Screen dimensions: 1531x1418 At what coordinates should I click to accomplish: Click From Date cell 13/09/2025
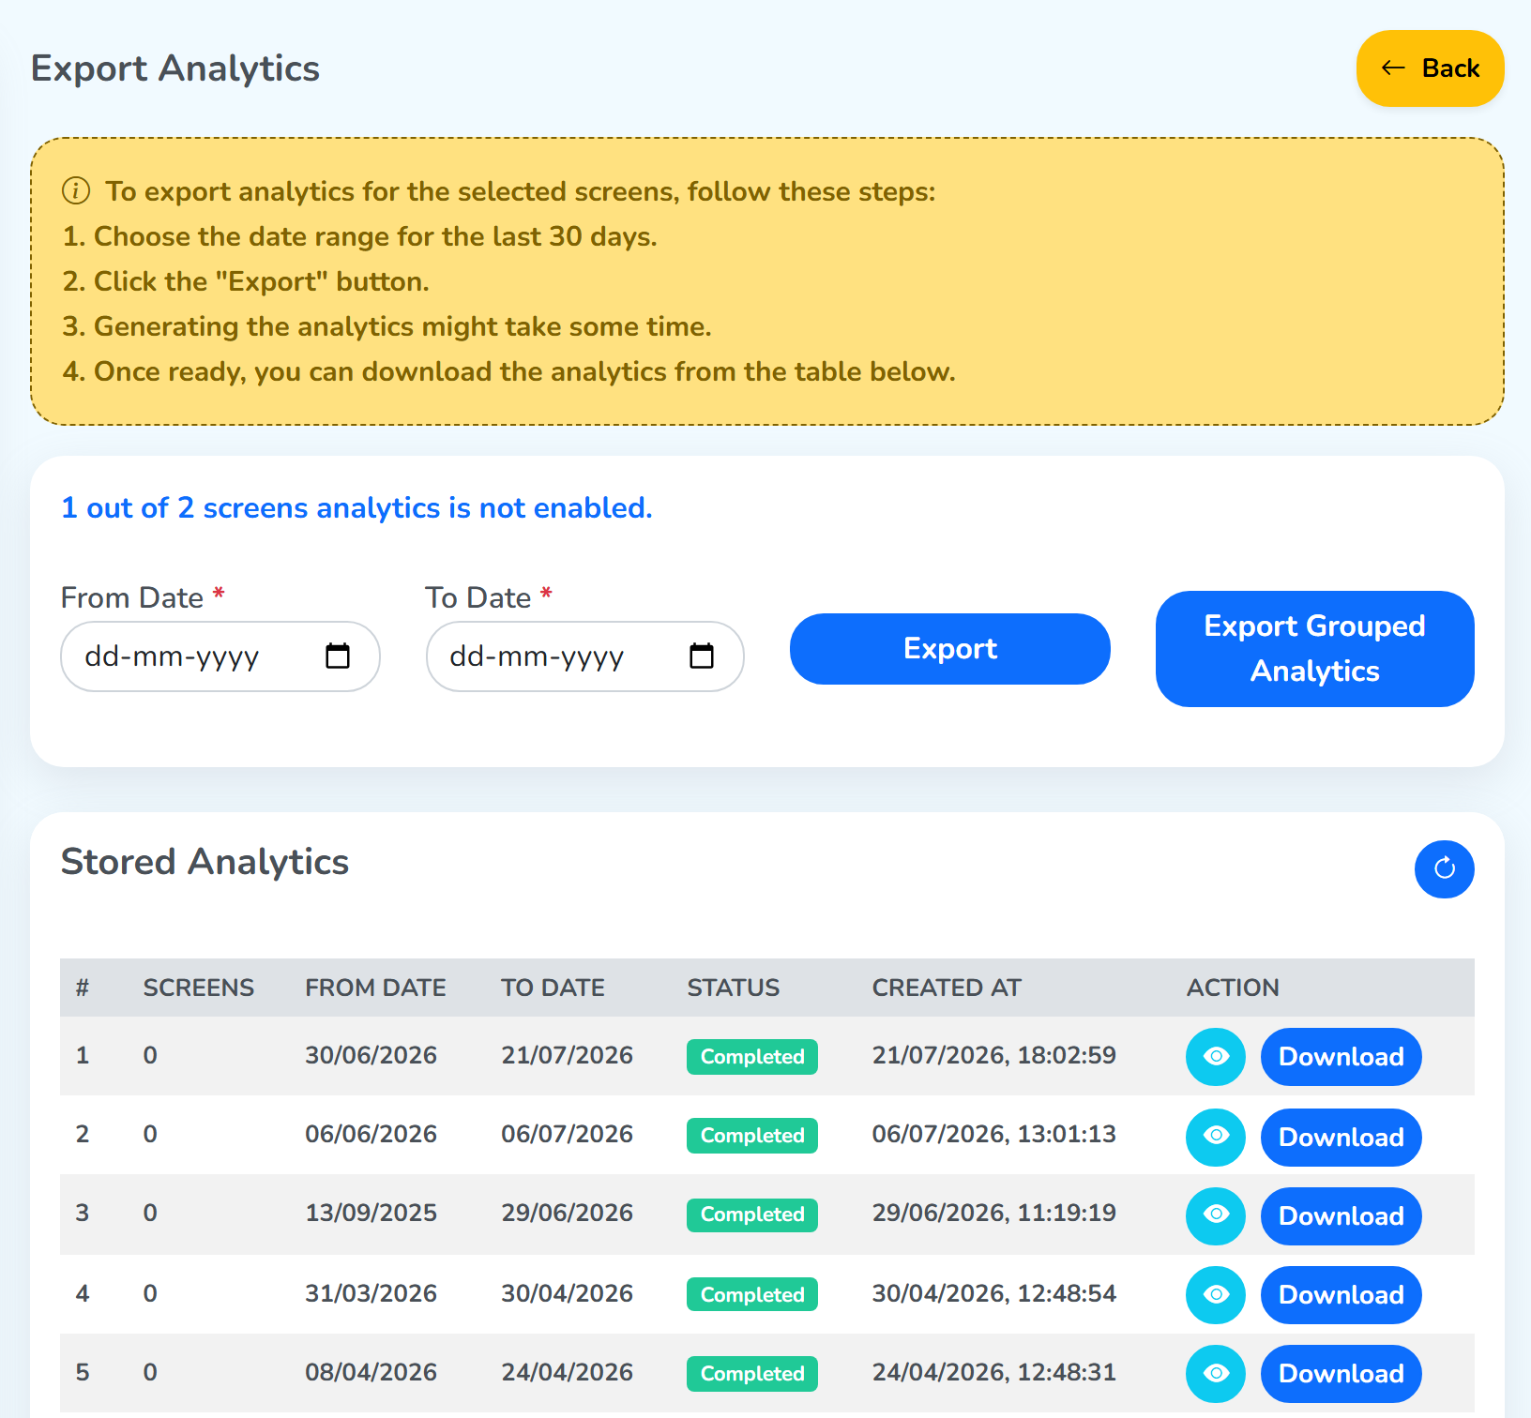tap(371, 1213)
